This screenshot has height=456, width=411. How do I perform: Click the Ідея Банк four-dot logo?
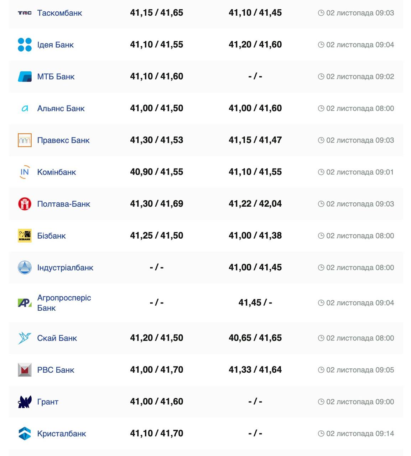(x=25, y=45)
